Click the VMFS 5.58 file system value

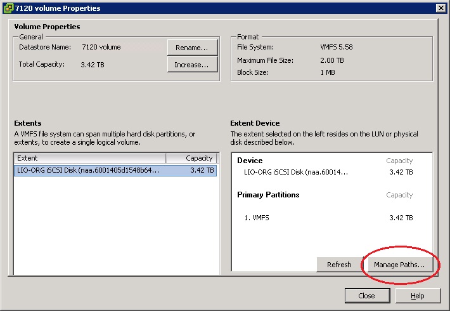click(x=336, y=47)
